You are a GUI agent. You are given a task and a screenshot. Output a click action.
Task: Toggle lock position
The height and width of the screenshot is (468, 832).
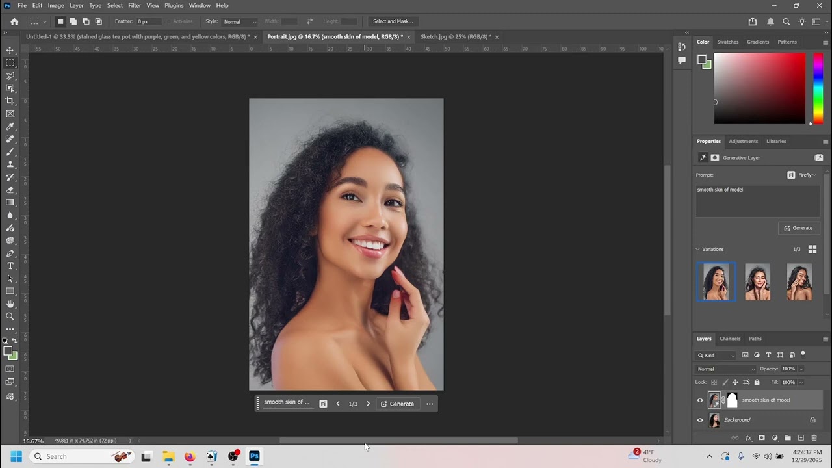pyautogui.click(x=735, y=382)
